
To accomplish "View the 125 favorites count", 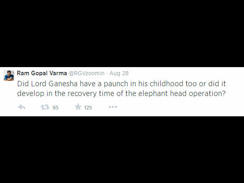I will pyautogui.click(x=88, y=107).
